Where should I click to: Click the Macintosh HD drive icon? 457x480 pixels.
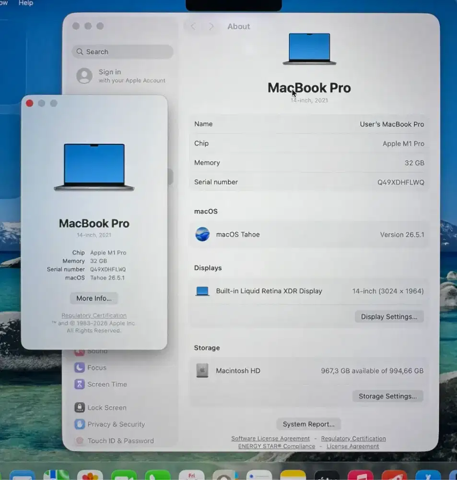pos(202,371)
